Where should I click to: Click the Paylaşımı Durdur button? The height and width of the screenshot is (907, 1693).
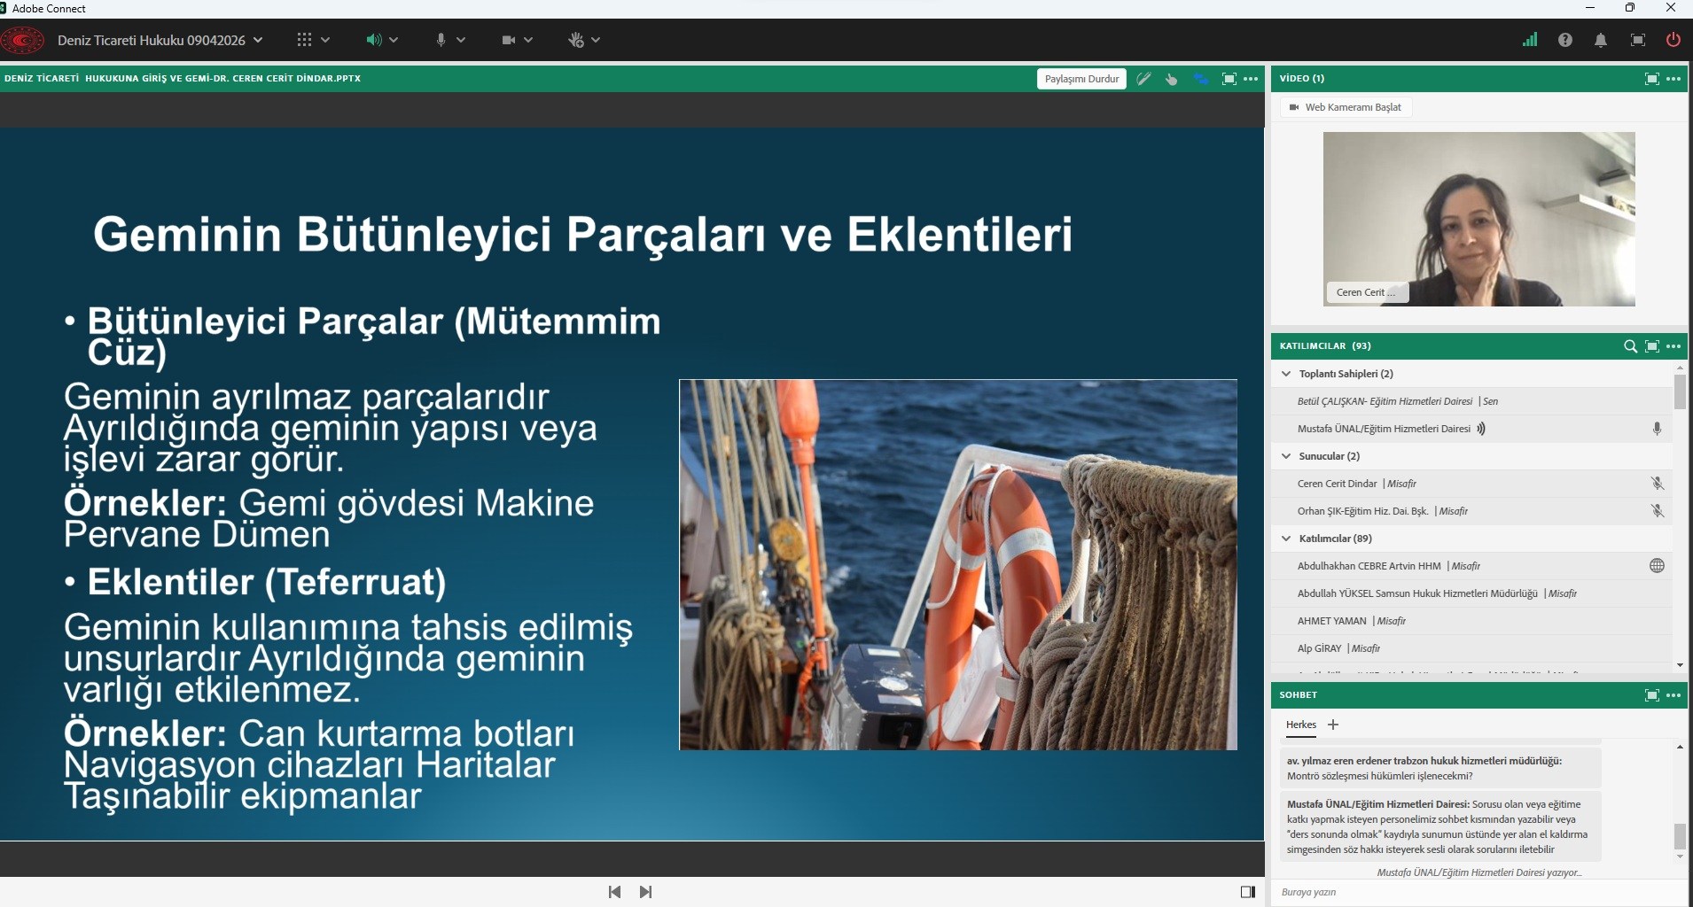tap(1081, 79)
